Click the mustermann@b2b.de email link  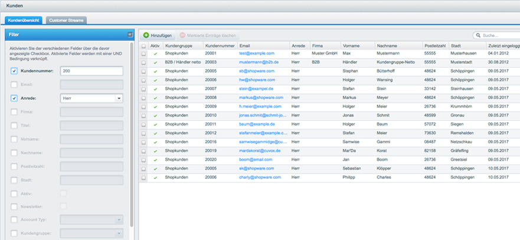(259, 62)
